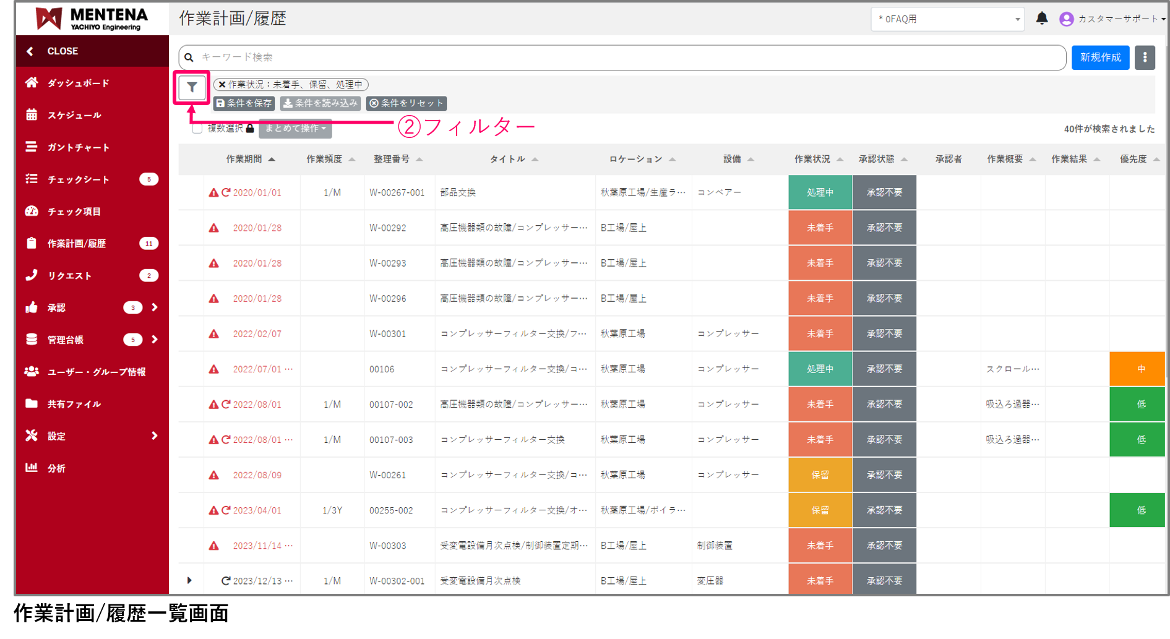Open the まとめて操作 dropdown
The image size is (1170, 639).
point(295,128)
